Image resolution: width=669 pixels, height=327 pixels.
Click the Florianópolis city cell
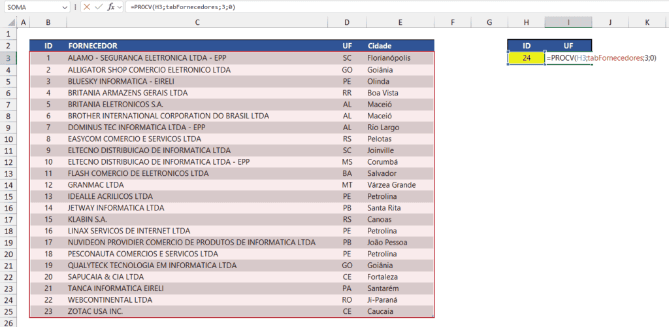(x=399, y=58)
